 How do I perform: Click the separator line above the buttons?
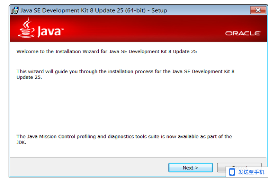tap(138, 157)
